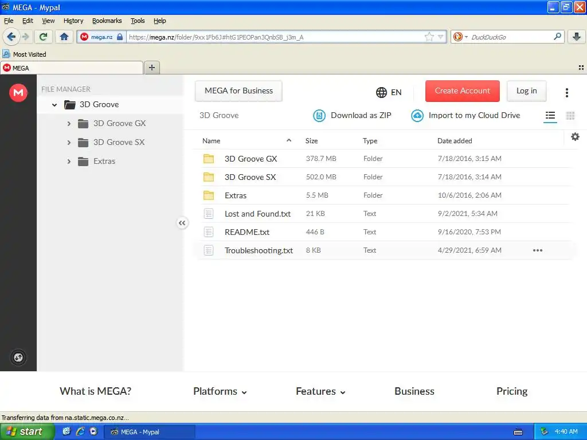The image size is (587, 440).
Task: Open the View menu
Action: 48,21
